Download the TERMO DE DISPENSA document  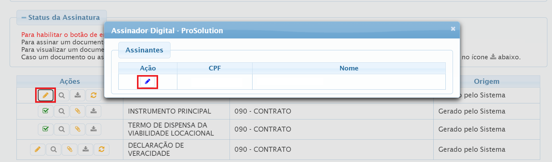point(93,129)
